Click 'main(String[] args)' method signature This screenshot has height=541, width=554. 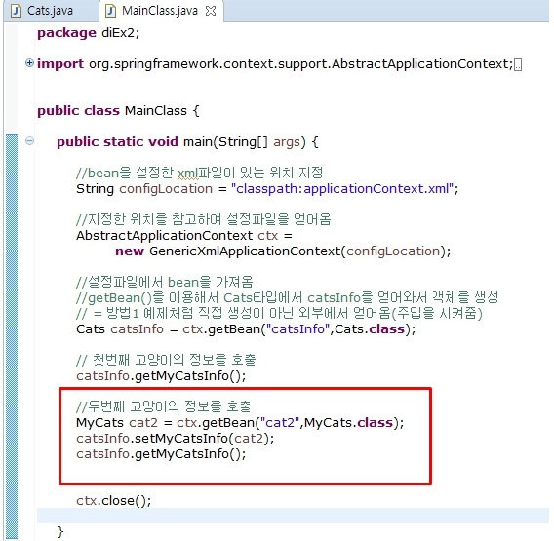click(245, 142)
